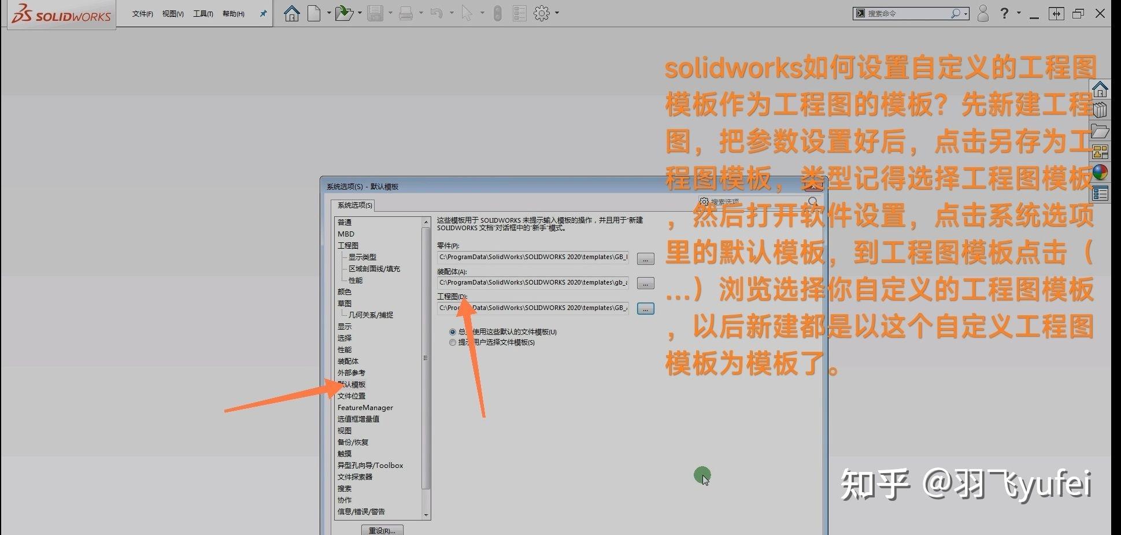Open the File Explorer folder tab in the task pane
1121x535 pixels.
(1100, 131)
